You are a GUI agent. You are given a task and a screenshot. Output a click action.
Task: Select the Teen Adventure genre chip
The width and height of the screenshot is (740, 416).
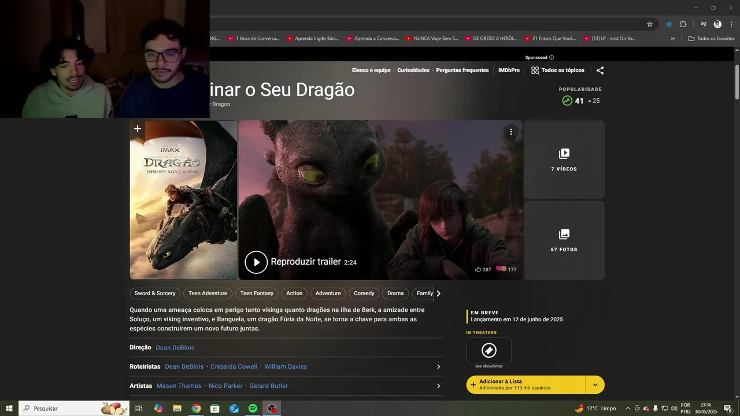tap(208, 294)
